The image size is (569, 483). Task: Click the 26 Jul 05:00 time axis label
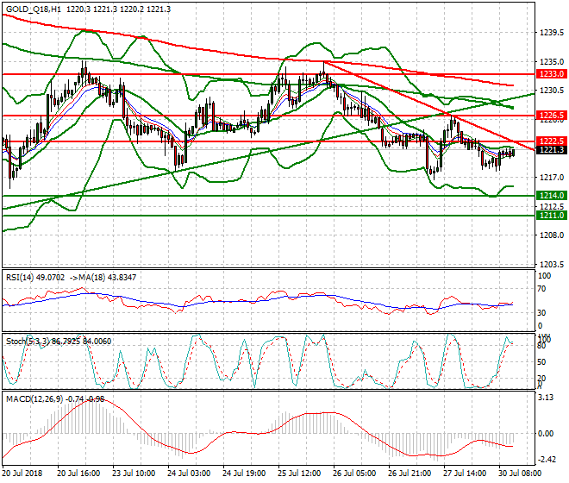point(354,474)
